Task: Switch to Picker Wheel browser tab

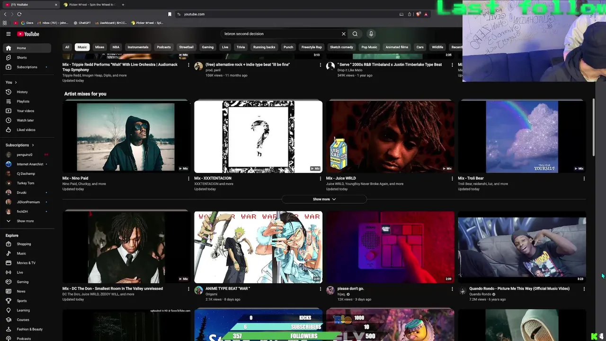Action: point(89,5)
